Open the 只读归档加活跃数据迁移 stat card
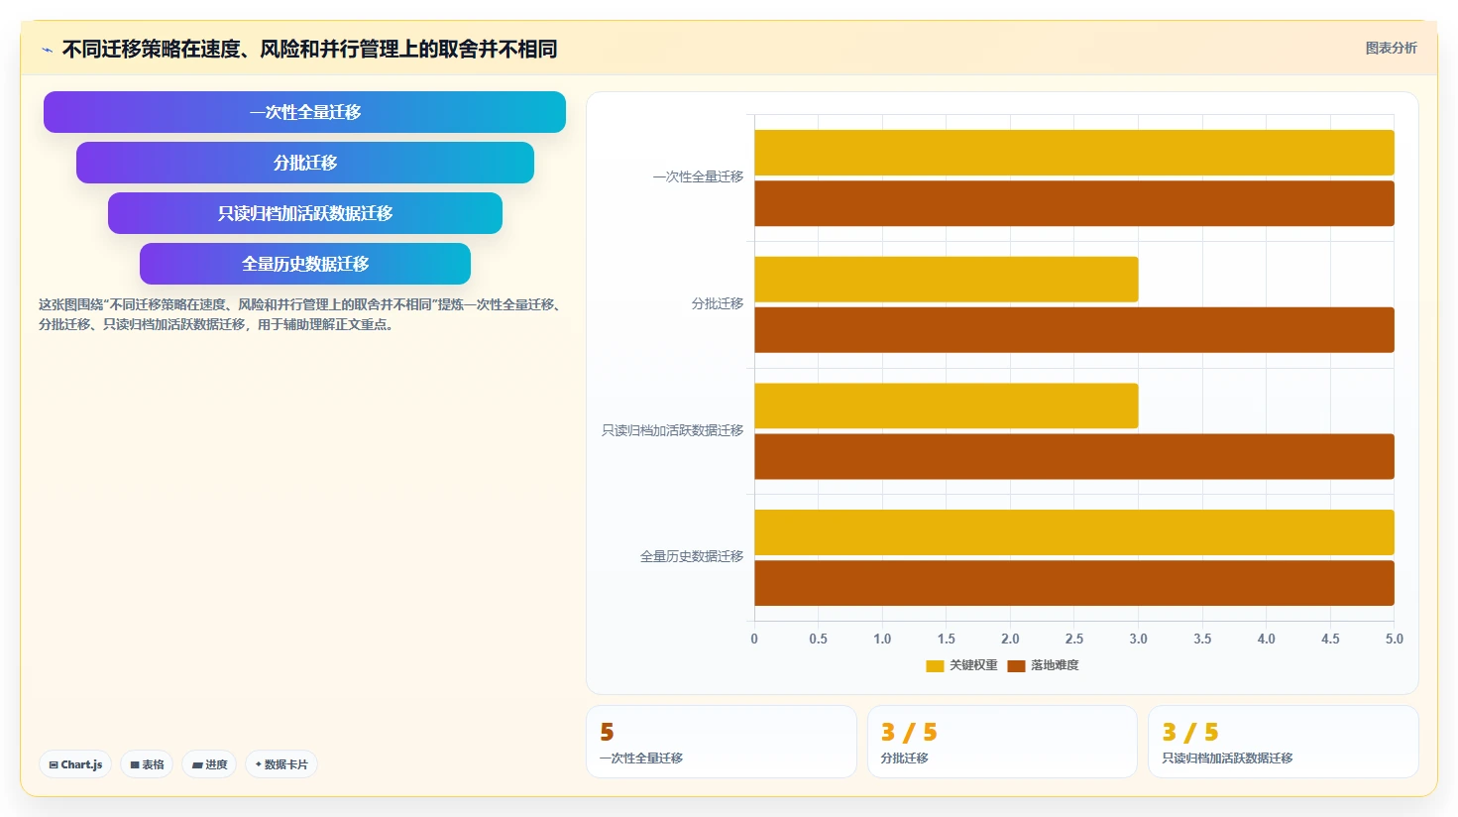The width and height of the screenshot is (1458, 817). point(1284,742)
